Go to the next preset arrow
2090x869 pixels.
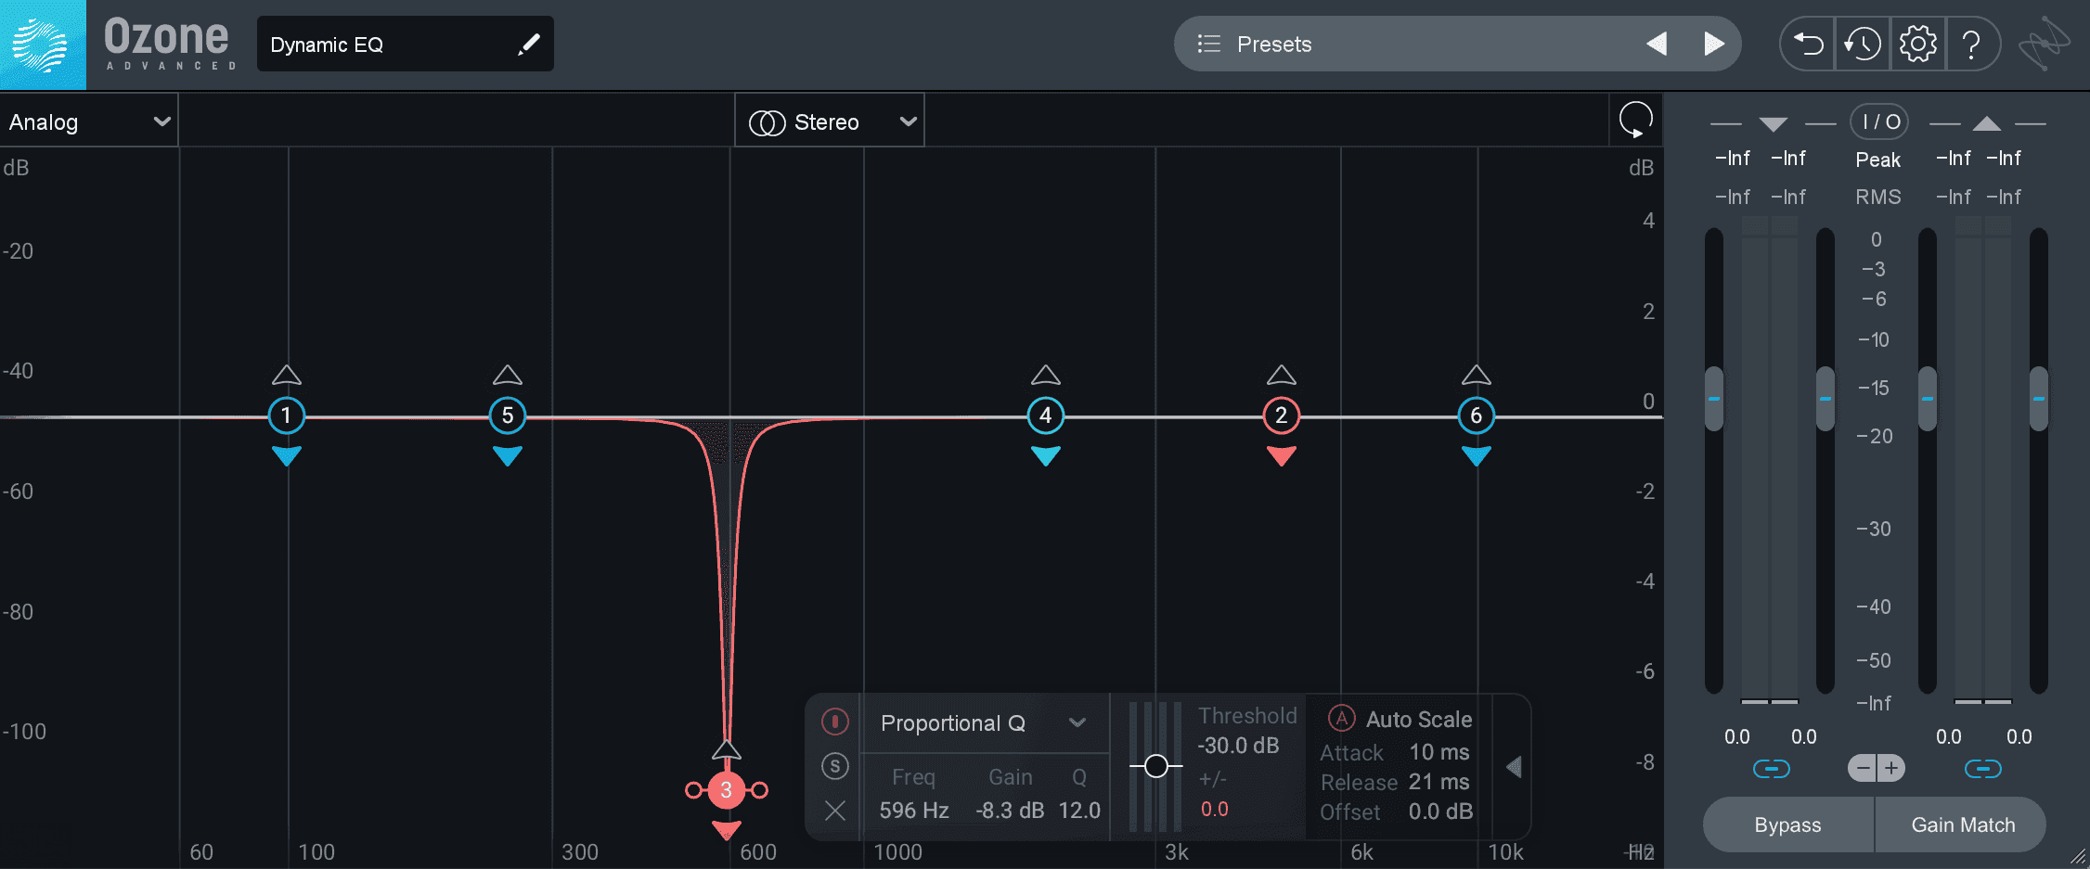coord(1714,44)
